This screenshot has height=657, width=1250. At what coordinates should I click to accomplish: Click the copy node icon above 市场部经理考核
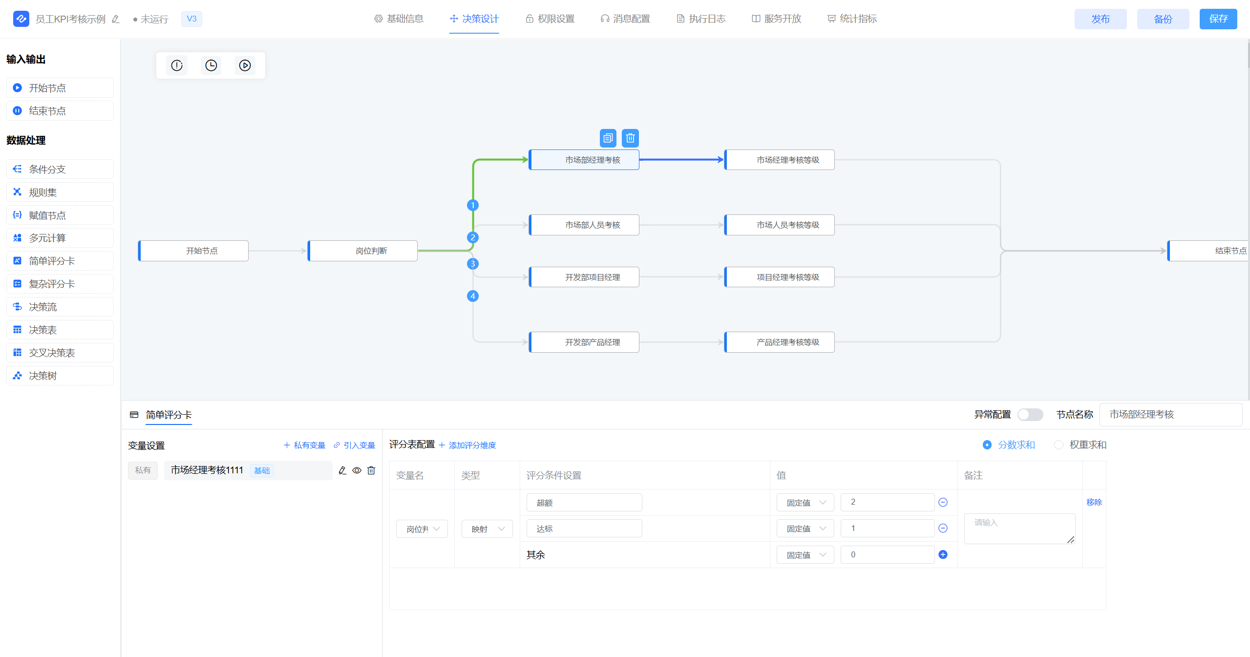608,138
